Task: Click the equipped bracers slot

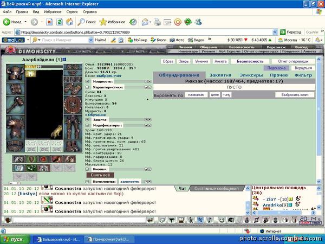Action: [x=15, y=89]
